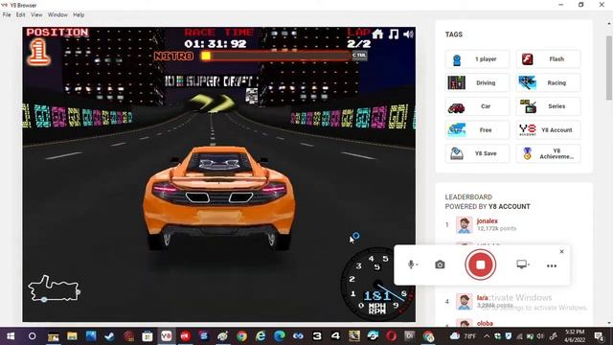Select the Y8 Account tag
Viewport: 613px width, 345px height.
tap(548, 130)
